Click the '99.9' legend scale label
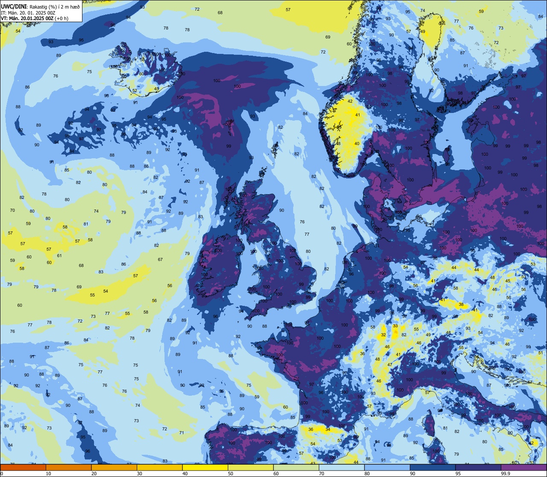Screen dimensions: 547x477 [506, 474]
